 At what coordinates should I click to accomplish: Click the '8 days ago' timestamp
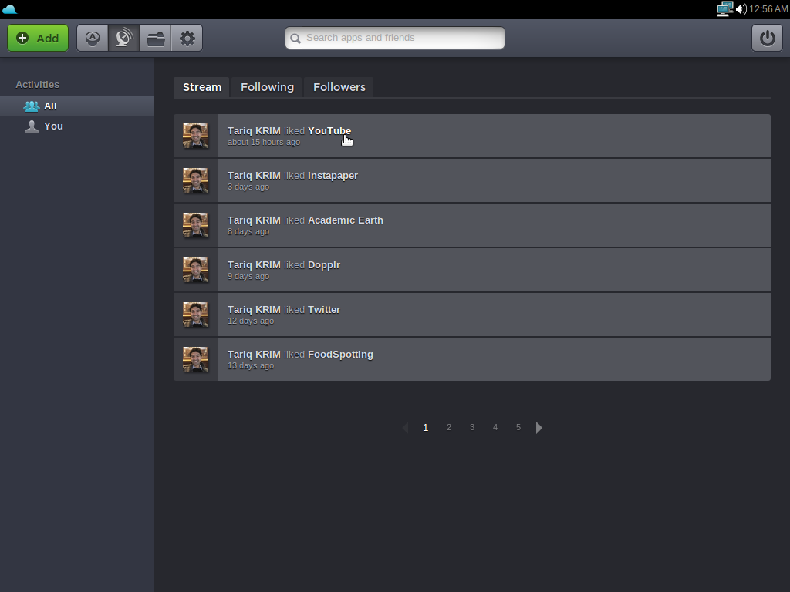point(248,231)
